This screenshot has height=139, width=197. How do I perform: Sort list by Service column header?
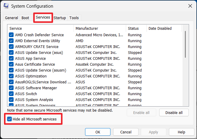click(40, 29)
